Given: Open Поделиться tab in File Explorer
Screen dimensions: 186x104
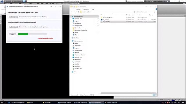Looking at the screenshot, I should (x=86, y=9).
